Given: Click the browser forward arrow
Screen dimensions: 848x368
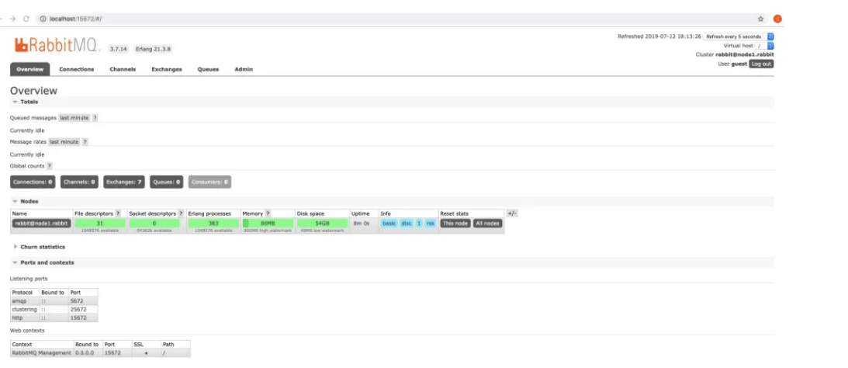Looking at the screenshot, I should pos(12,19).
